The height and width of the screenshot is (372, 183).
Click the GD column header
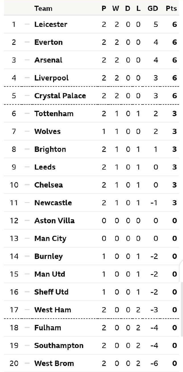click(x=153, y=9)
